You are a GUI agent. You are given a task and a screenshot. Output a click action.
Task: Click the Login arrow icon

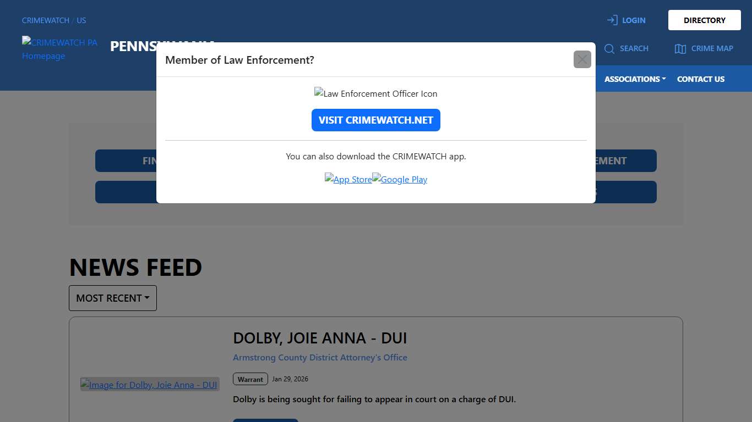point(612,20)
